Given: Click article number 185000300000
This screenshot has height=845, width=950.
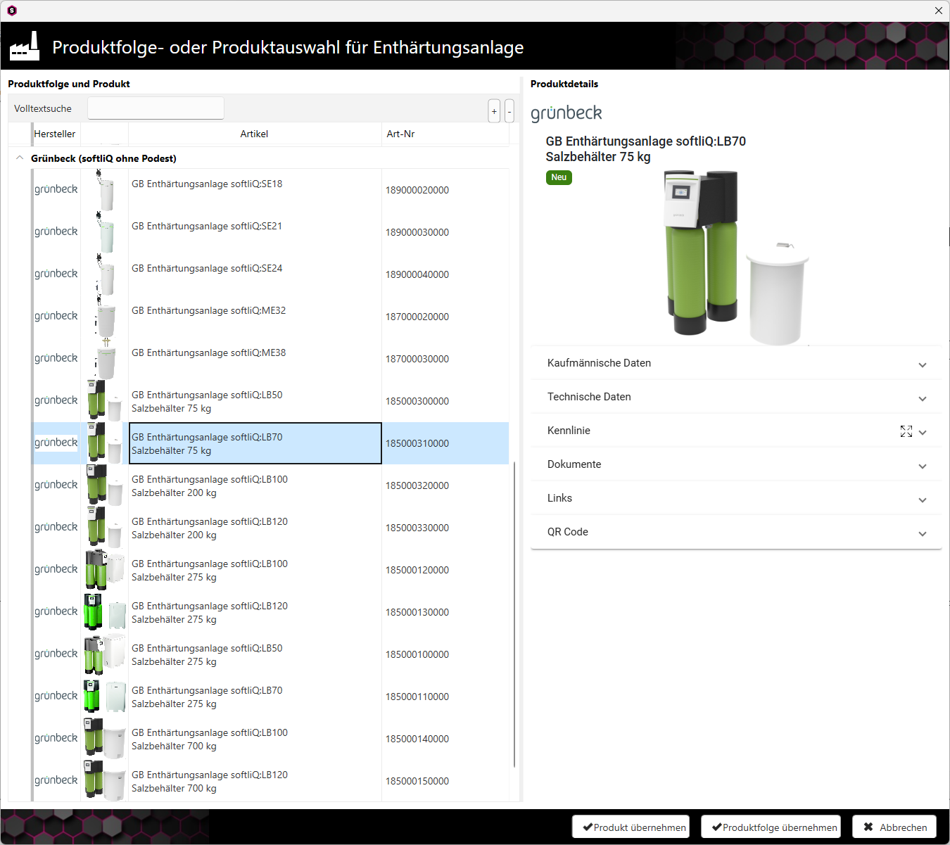Looking at the screenshot, I should click(417, 401).
